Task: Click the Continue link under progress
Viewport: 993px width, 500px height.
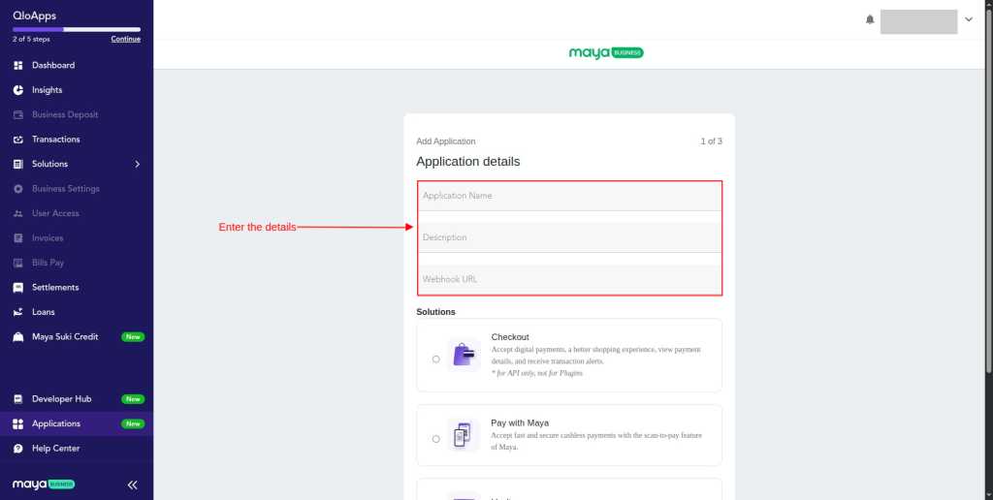Action: point(125,39)
